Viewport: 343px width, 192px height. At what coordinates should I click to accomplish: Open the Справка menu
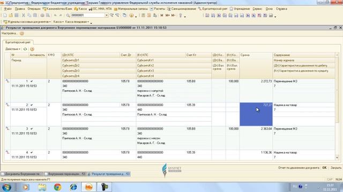point(281,9)
